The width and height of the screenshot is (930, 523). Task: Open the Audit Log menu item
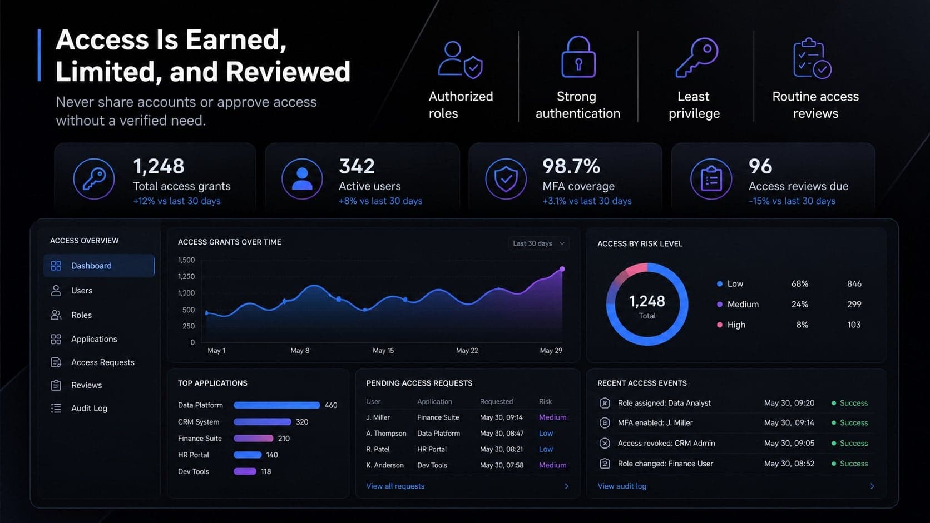tap(99, 408)
